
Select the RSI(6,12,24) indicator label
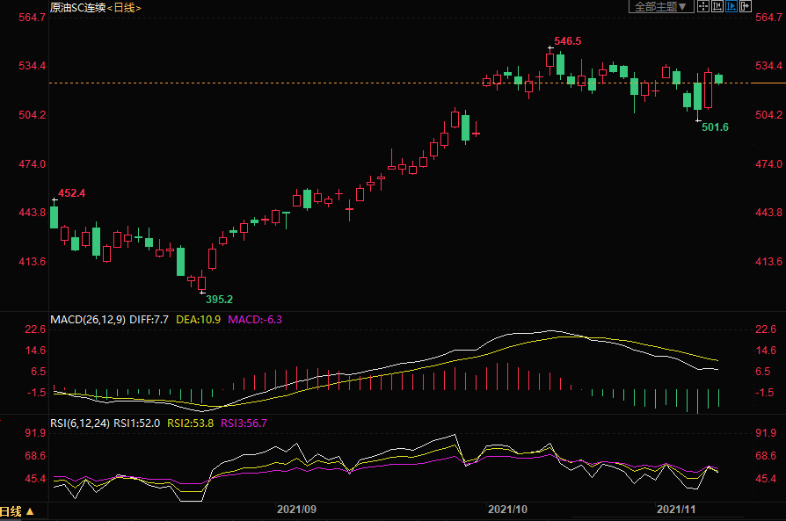pyautogui.click(x=80, y=423)
